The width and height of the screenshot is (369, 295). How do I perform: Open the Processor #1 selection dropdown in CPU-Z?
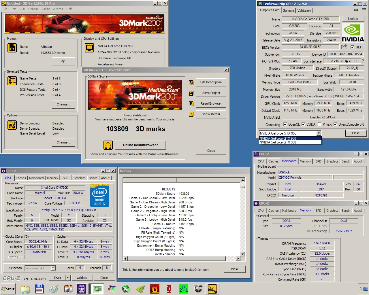(x=53, y=268)
